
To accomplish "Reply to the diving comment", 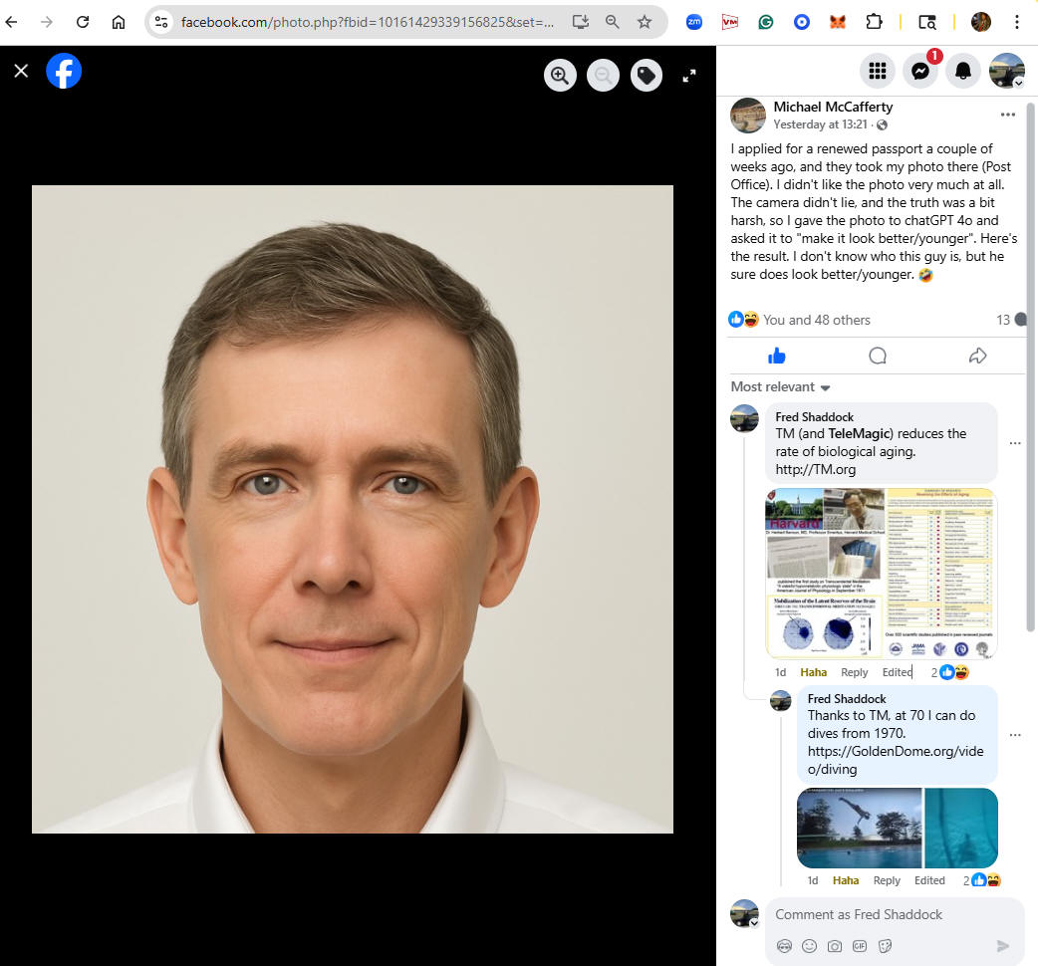I will click(x=887, y=880).
